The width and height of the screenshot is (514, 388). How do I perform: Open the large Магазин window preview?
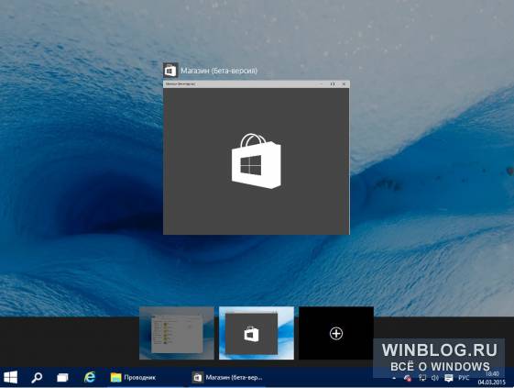257,158
